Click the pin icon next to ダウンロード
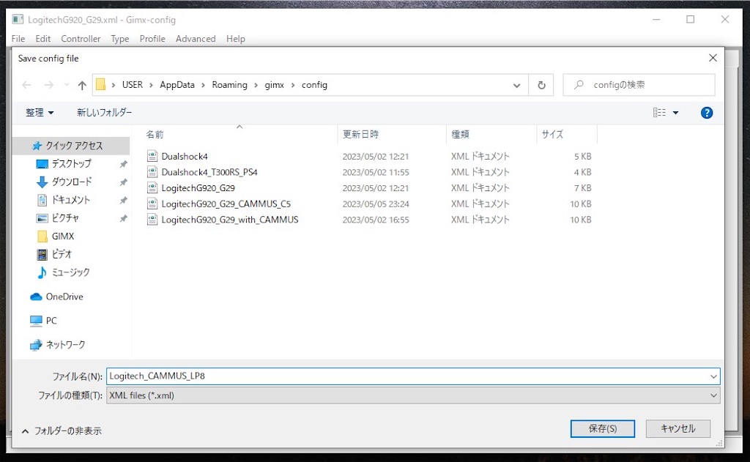 coord(123,182)
